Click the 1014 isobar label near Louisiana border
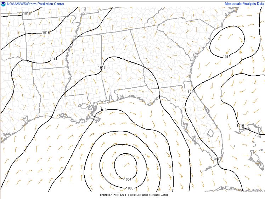The image size is (265, 199). click(53, 59)
